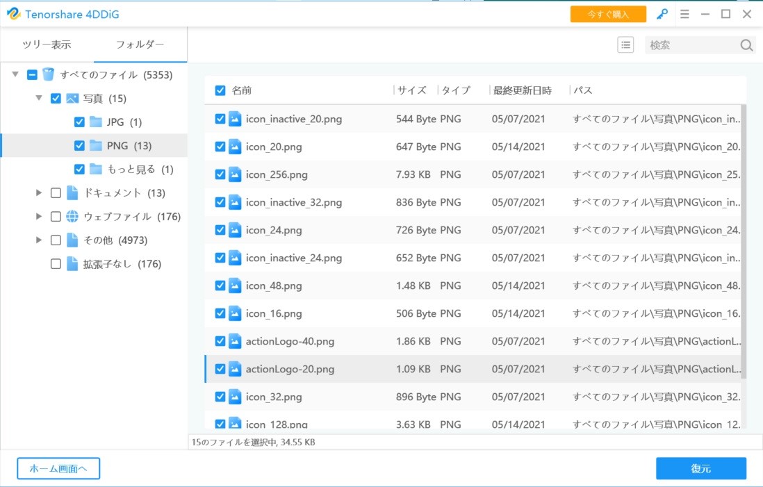Click image icon of icon_inactive_20.png

click(235, 119)
